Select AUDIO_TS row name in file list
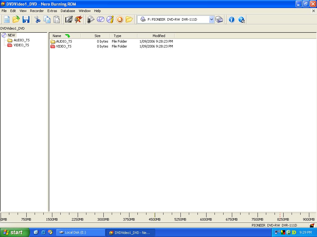The height and width of the screenshot is (237, 317). [64, 42]
